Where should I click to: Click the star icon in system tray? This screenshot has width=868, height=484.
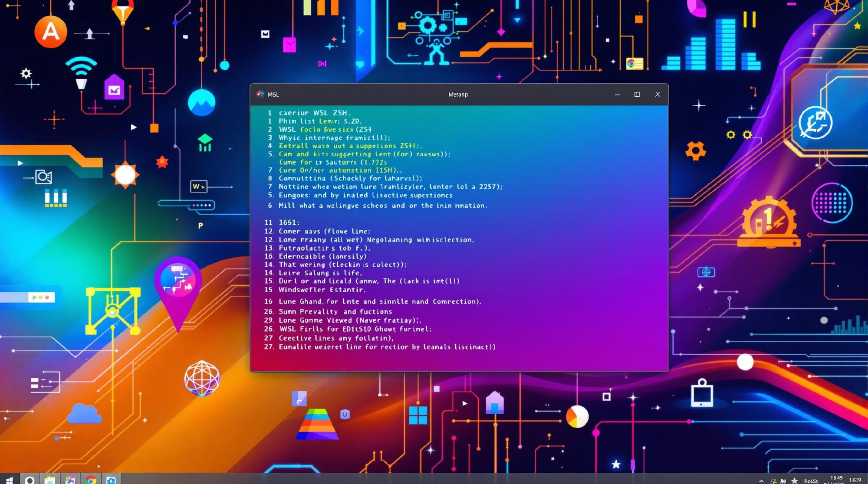[x=794, y=481]
